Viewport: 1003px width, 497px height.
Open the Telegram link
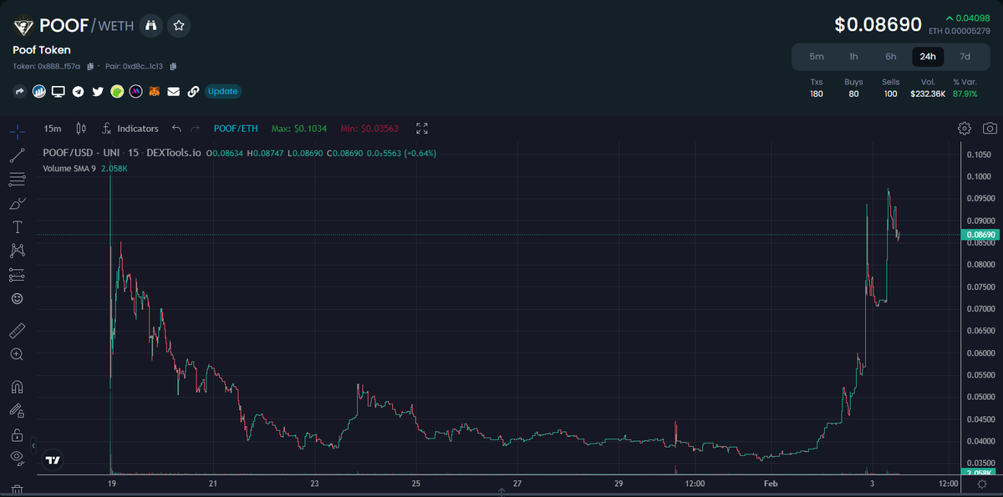(78, 91)
